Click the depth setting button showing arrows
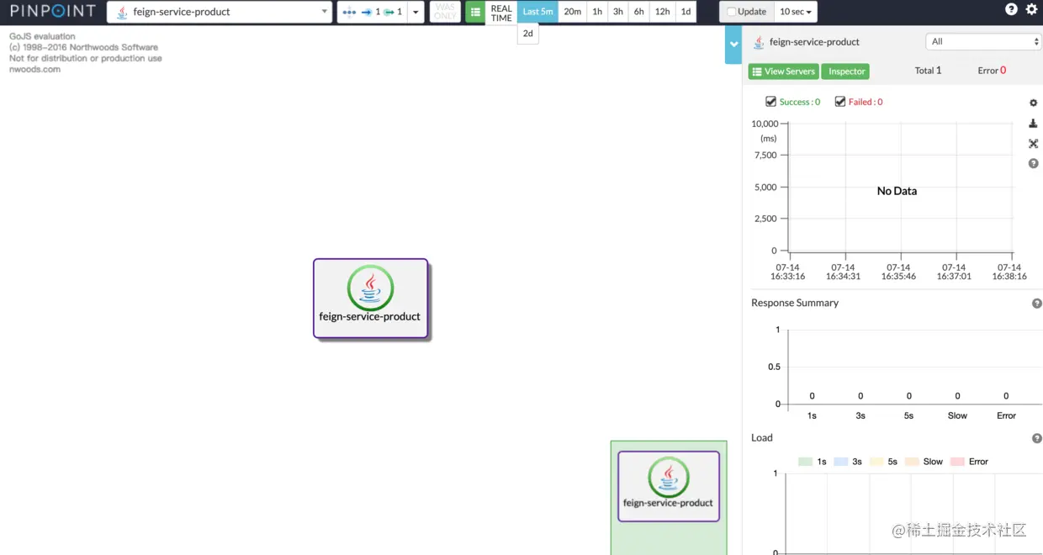This screenshot has height=555, width=1043. (373, 12)
